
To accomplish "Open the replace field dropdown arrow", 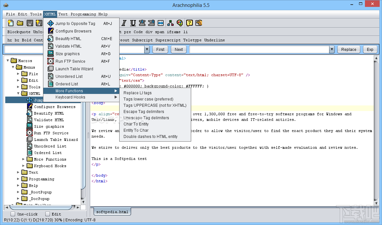I will [x=332, y=50].
